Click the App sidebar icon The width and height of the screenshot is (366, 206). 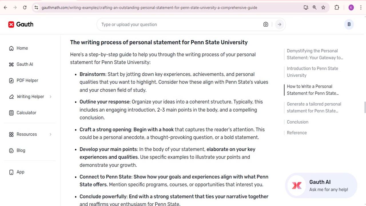pyautogui.click(x=11, y=172)
